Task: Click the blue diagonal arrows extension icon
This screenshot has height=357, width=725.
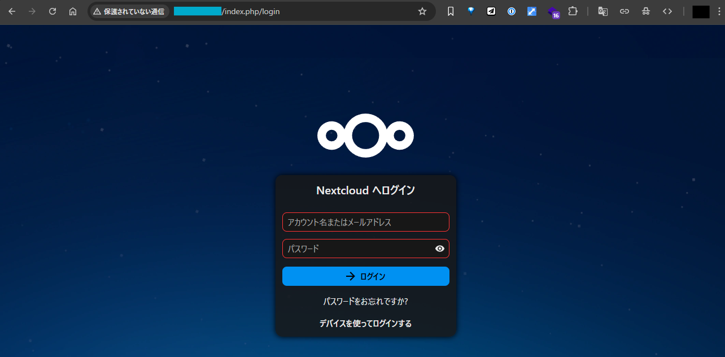Action: [532, 11]
